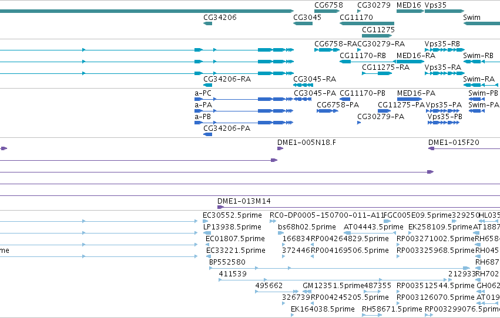
Task: Click transcript Swim-RA
Action: pos(481,85)
